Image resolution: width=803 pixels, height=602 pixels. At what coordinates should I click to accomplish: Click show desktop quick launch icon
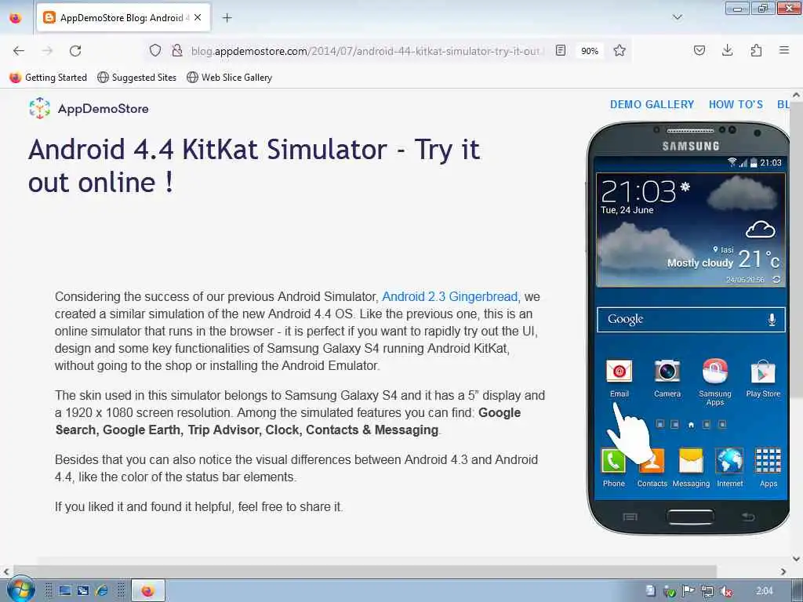tap(64, 591)
